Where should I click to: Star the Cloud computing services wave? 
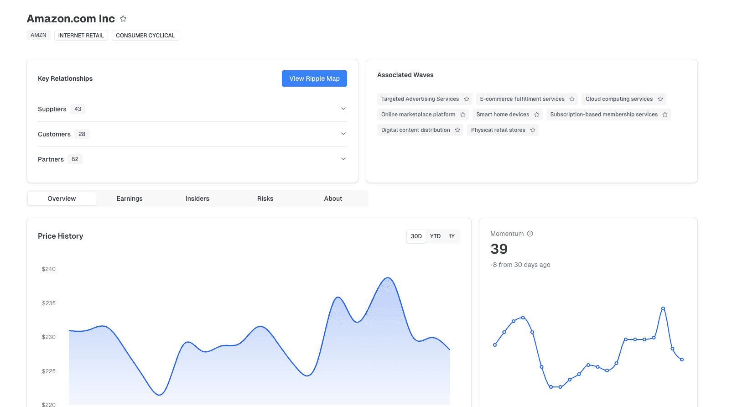coord(660,99)
